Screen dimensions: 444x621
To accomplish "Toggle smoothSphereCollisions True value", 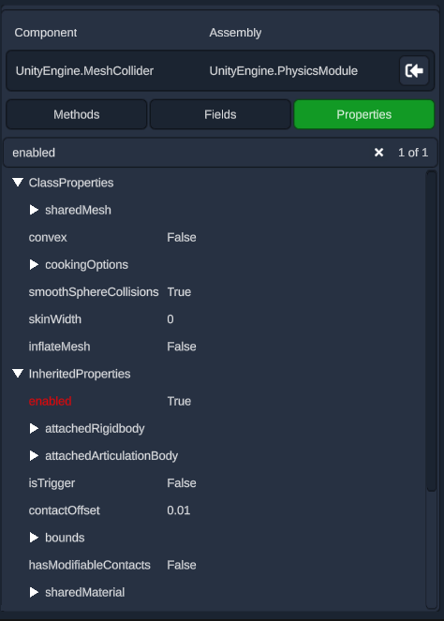I will [x=179, y=292].
